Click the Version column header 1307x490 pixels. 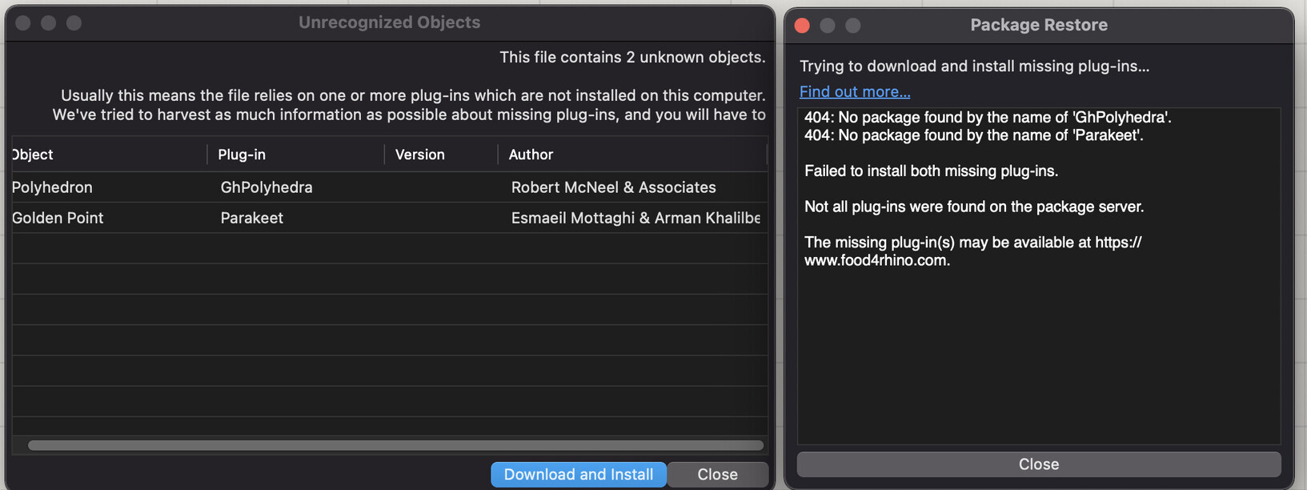coord(419,155)
